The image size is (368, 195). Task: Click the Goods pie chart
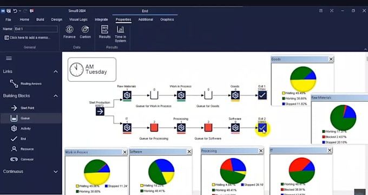pyautogui.click(x=303, y=80)
